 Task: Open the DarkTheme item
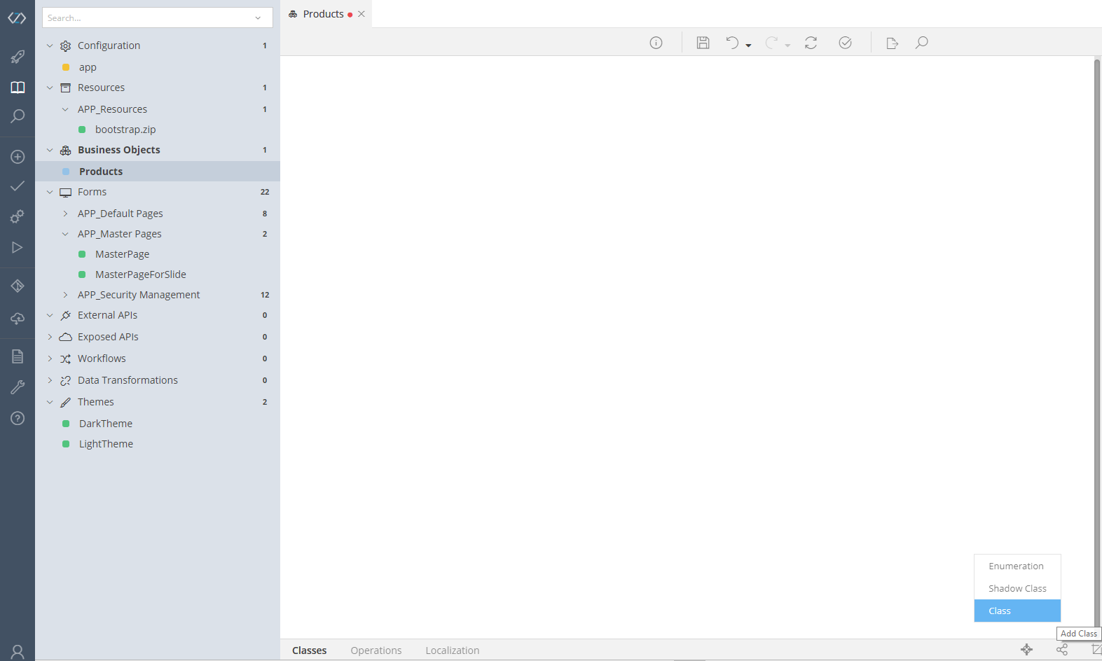[x=106, y=424]
